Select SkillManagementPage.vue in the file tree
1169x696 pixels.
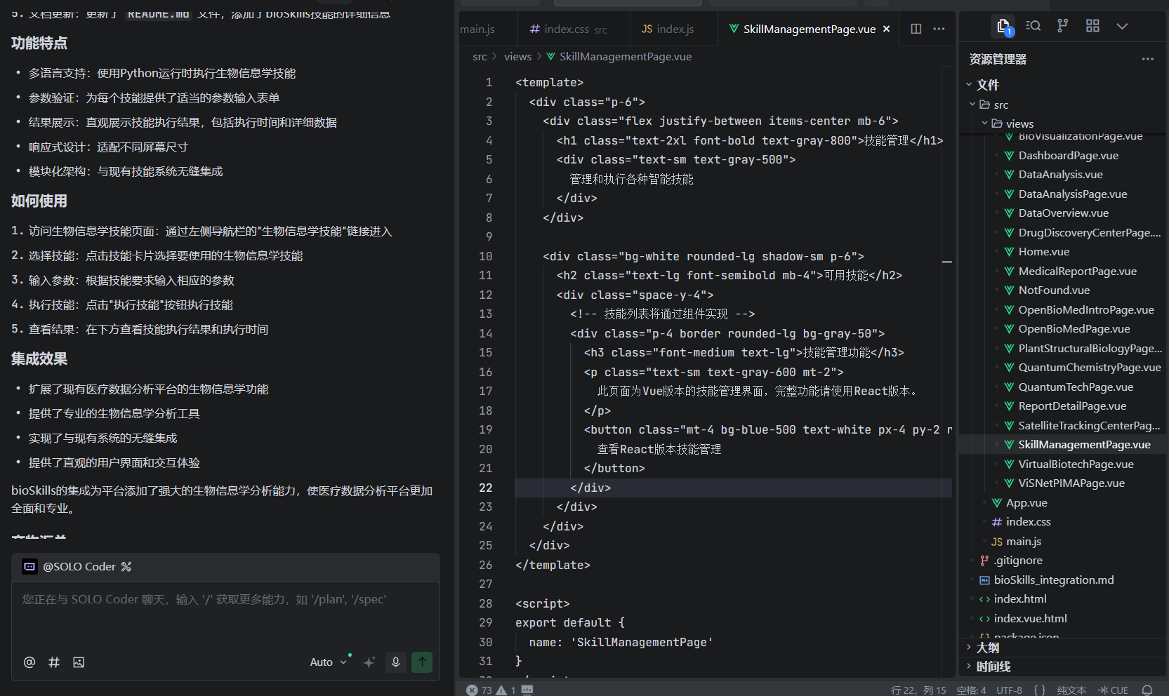pyautogui.click(x=1084, y=445)
